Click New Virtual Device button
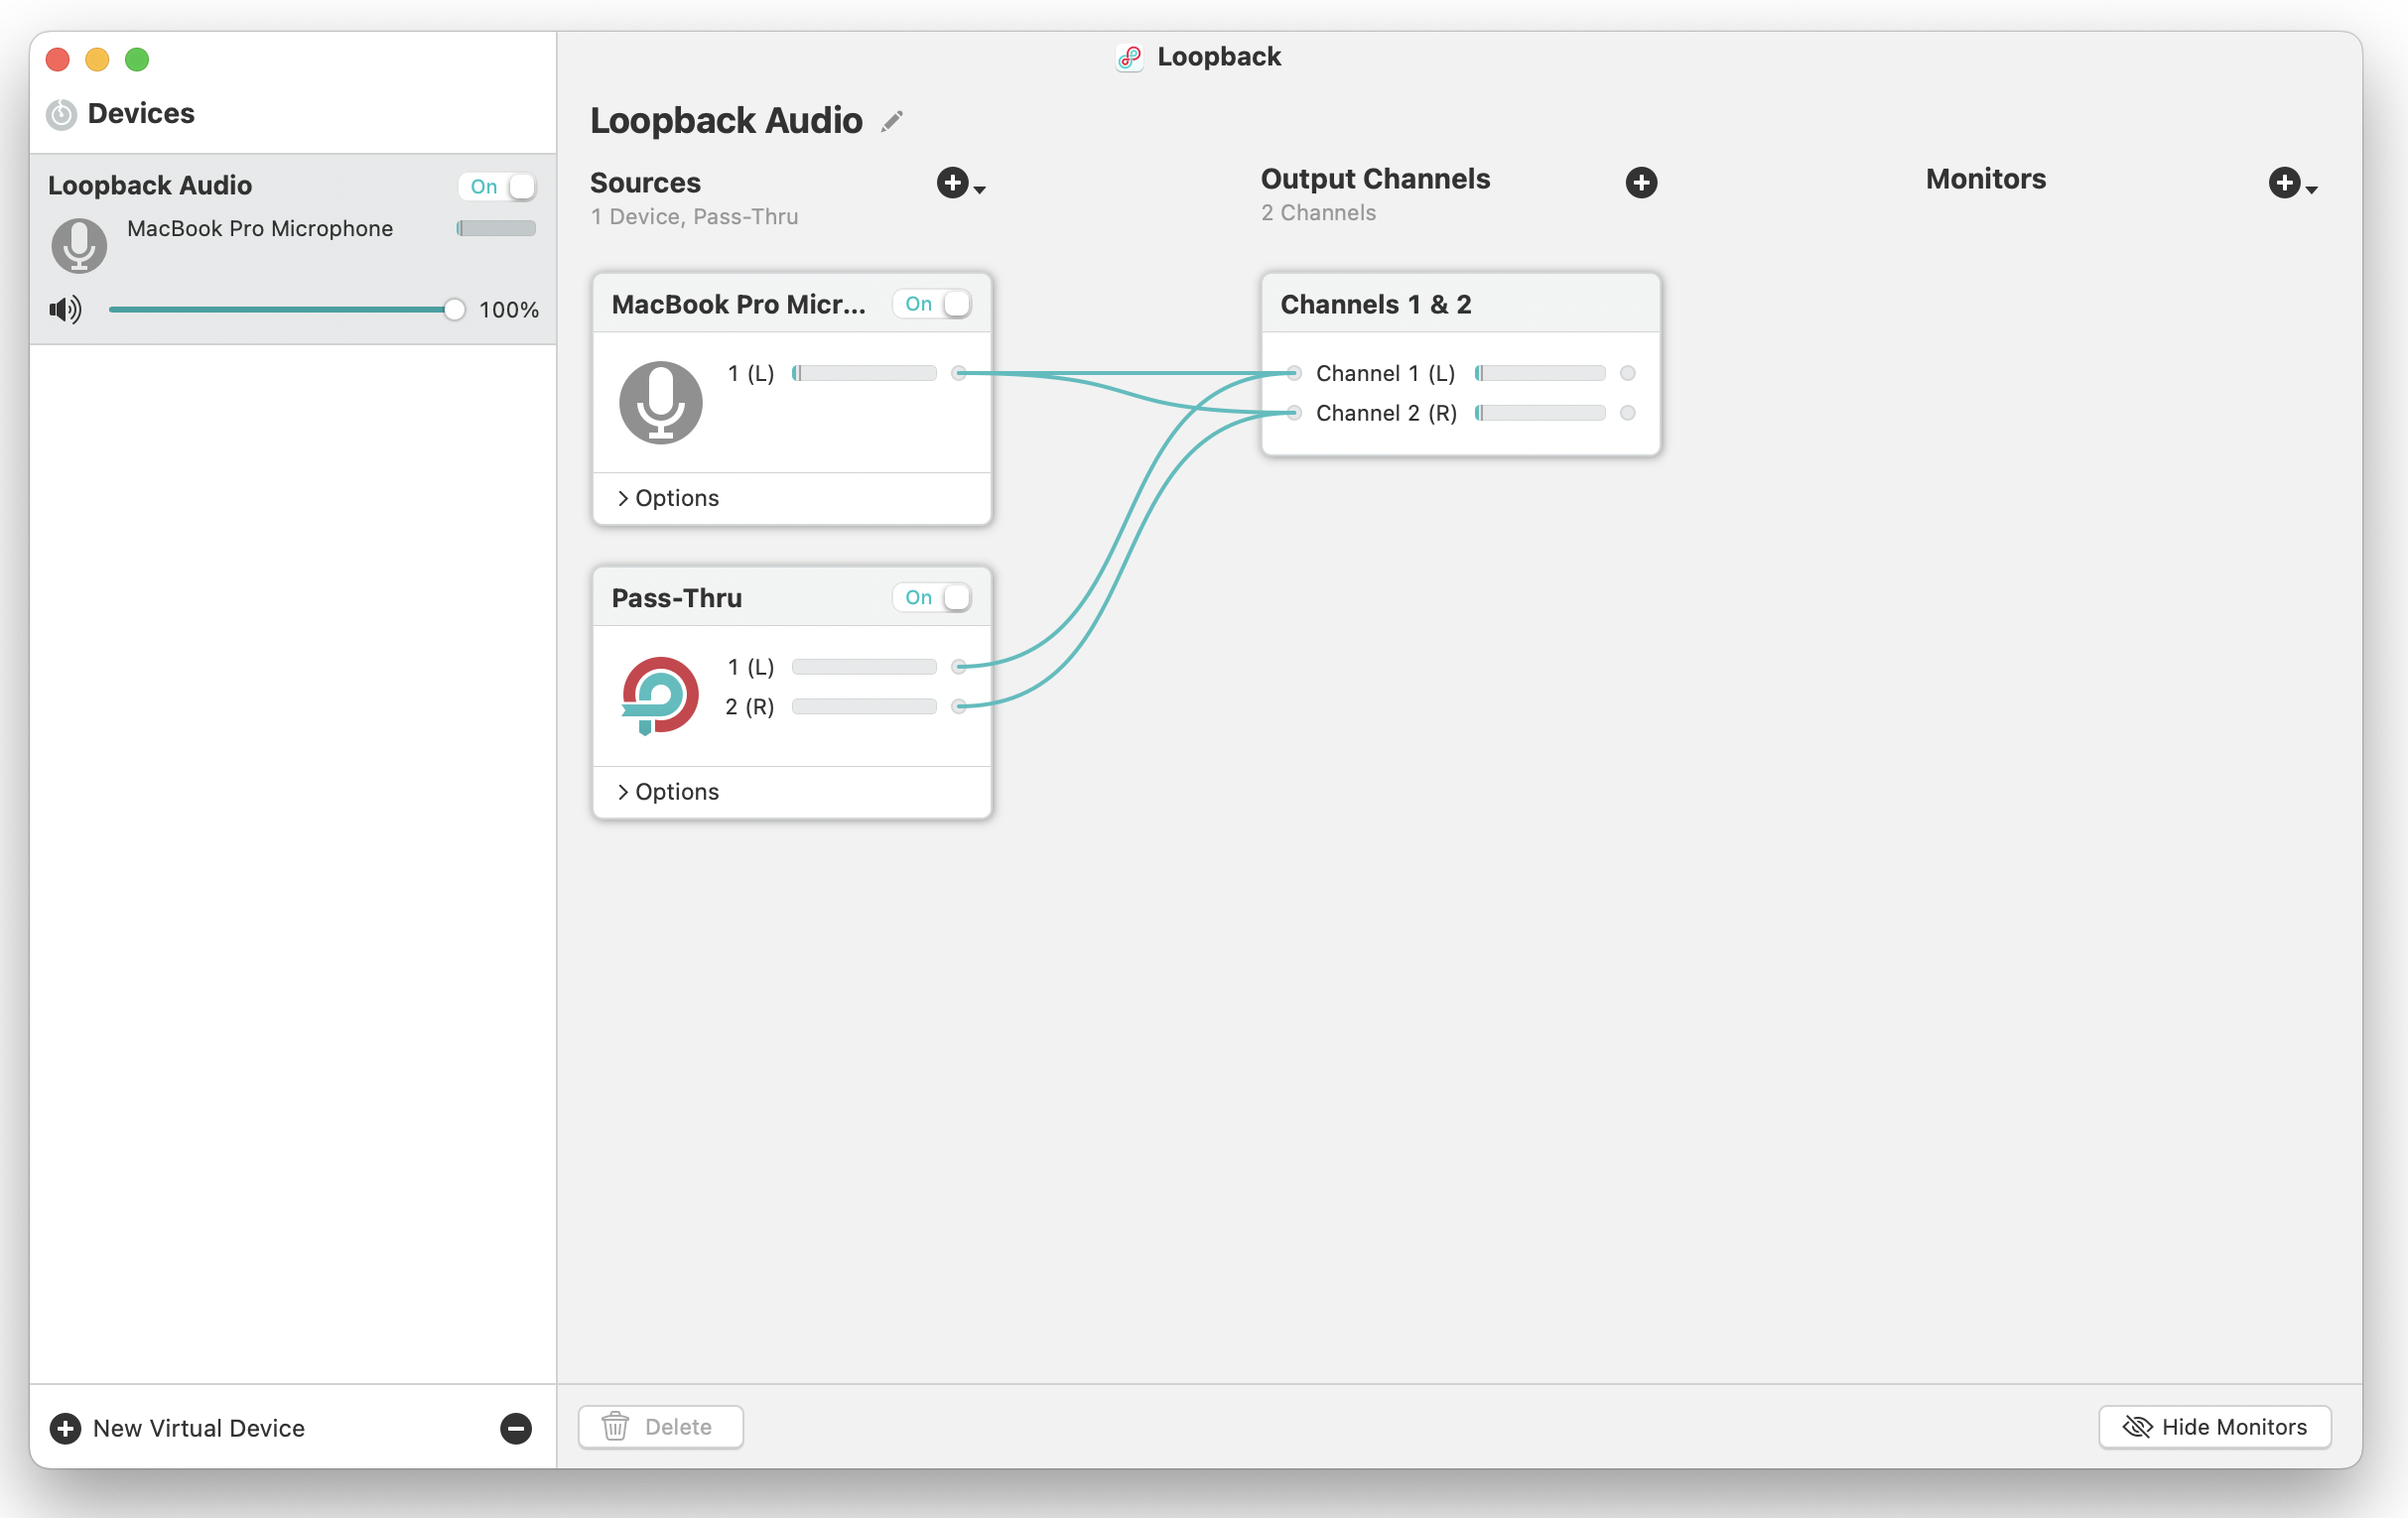Viewport: 2408px width, 1518px height. coord(180,1428)
